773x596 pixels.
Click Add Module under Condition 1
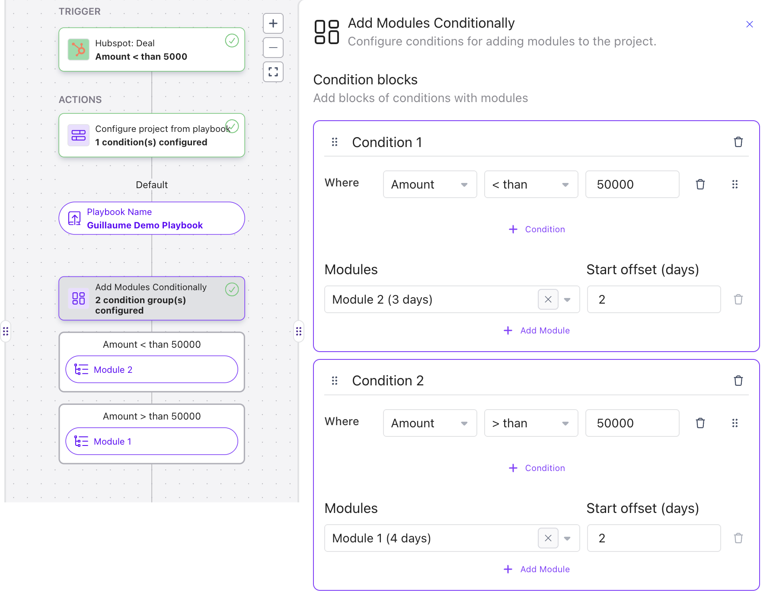click(x=536, y=330)
